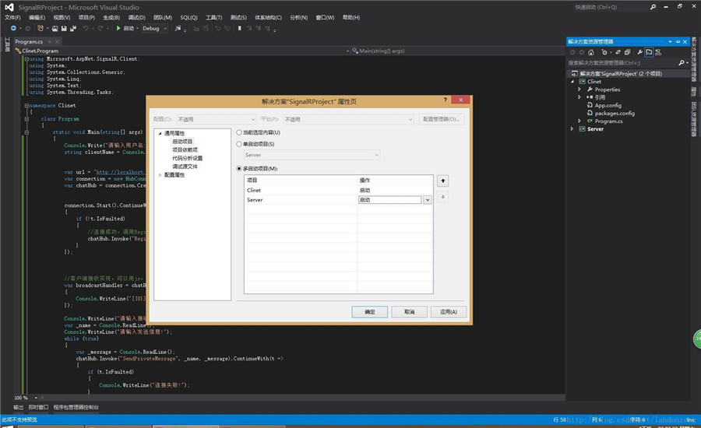This screenshot has width=701, height=428.
Task: Click the 确定 button
Action: tap(369, 311)
